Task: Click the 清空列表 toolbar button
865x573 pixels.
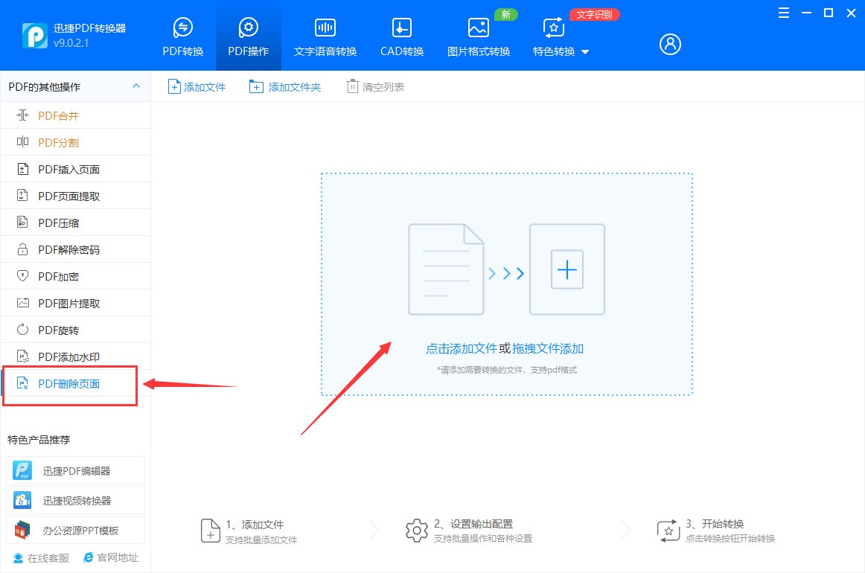Action: click(376, 86)
